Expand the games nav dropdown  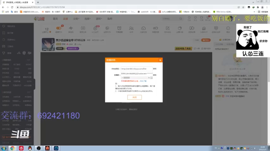tap(99, 19)
